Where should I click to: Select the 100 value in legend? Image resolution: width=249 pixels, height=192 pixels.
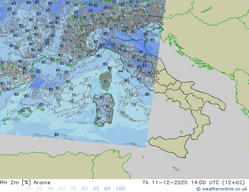(120, 189)
